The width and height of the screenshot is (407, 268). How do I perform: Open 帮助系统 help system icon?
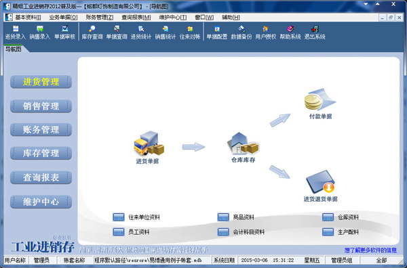pyautogui.click(x=290, y=32)
